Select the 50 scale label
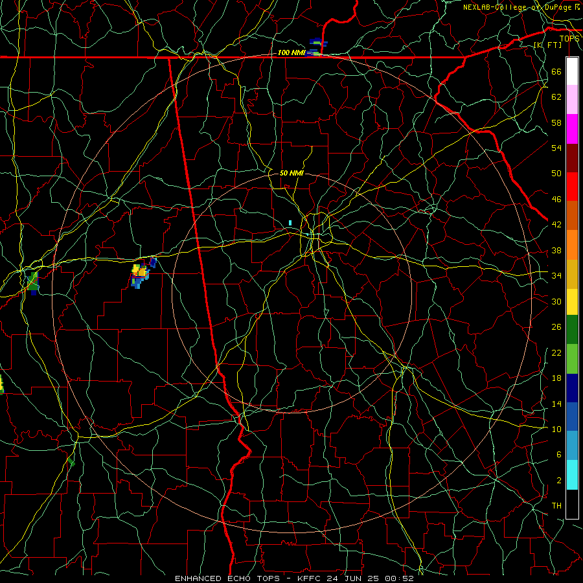Screen dimensions: 583x583 click(556, 173)
